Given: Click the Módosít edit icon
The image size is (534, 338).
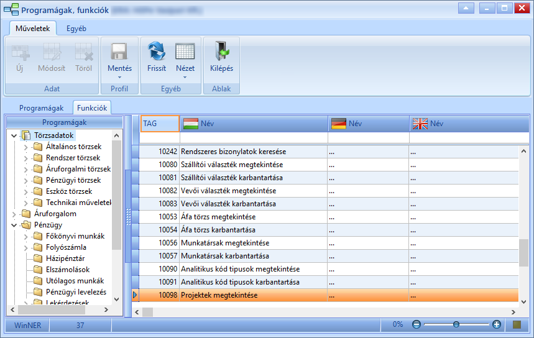Looking at the screenshot, I should click(x=52, y=52).
